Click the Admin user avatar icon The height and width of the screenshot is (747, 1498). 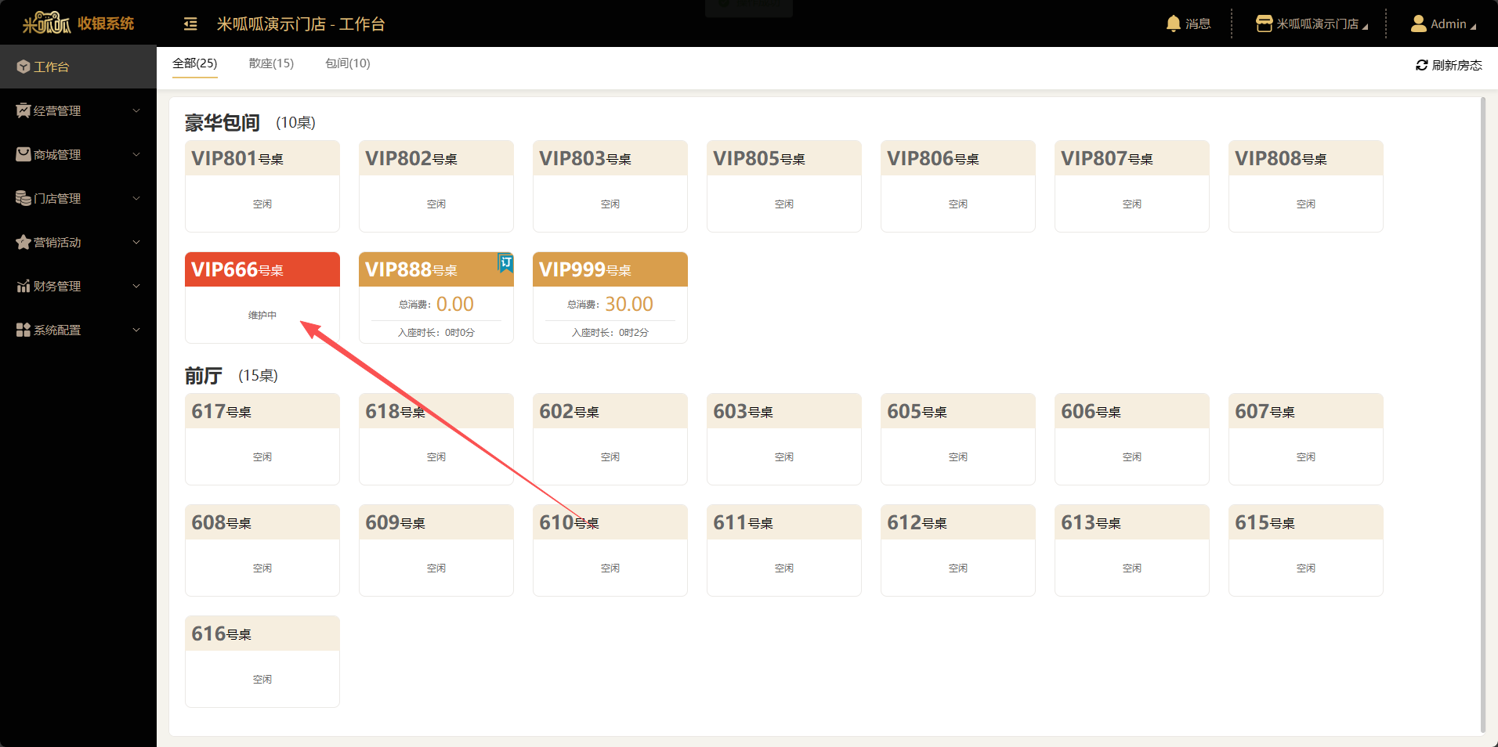pos(1418,23)
